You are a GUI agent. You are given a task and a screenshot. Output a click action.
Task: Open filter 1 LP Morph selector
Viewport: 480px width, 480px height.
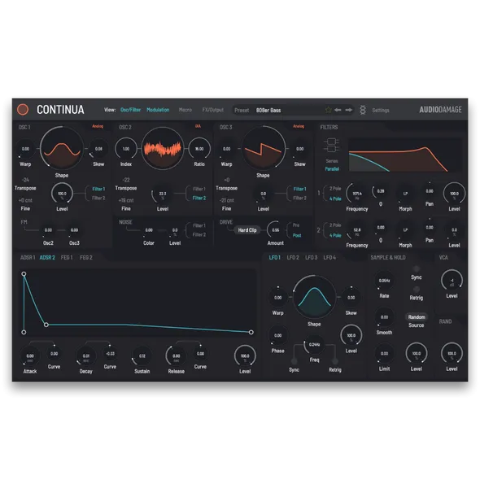(x=405, y=194)
